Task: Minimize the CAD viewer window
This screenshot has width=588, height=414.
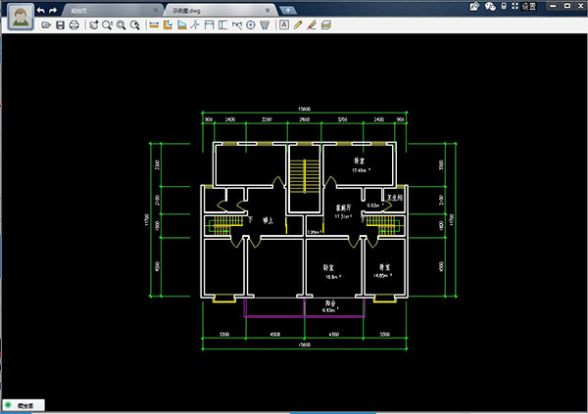Action: (x=553, y=6)
